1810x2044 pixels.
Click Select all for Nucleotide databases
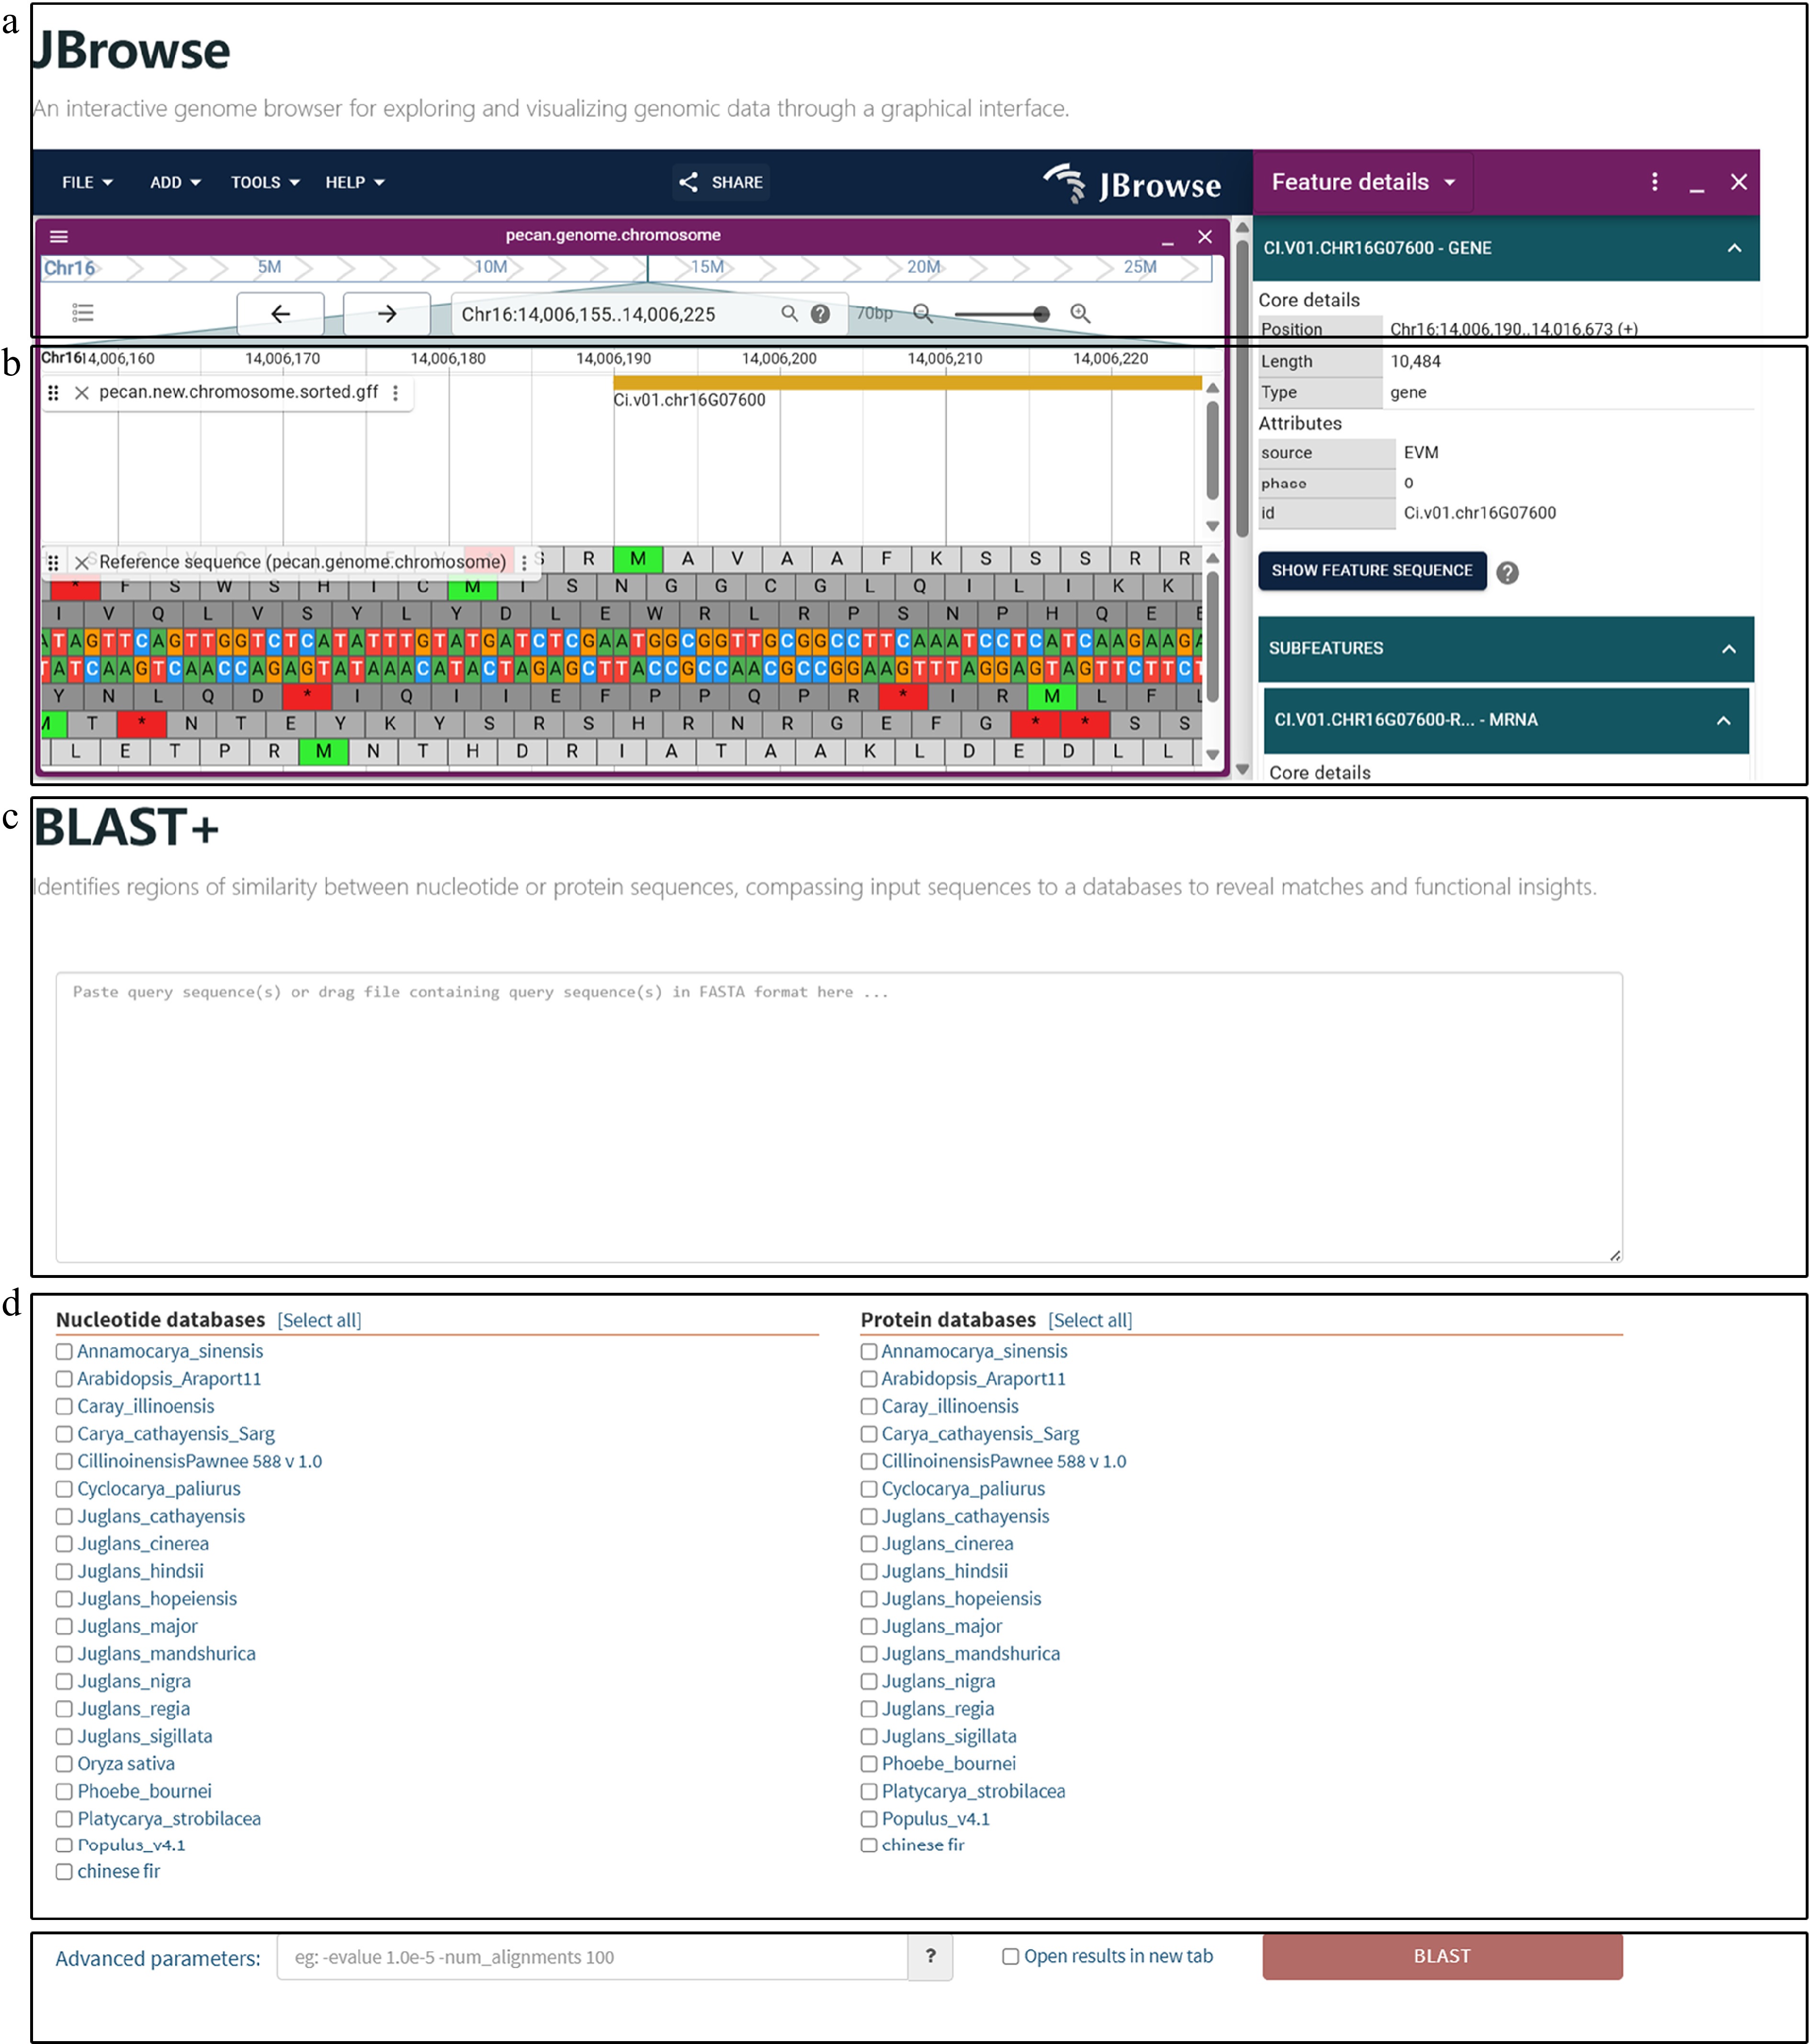click(x=319, y=1321)
